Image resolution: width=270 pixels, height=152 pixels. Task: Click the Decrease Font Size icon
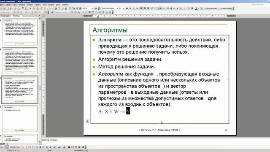coord(184,8)
